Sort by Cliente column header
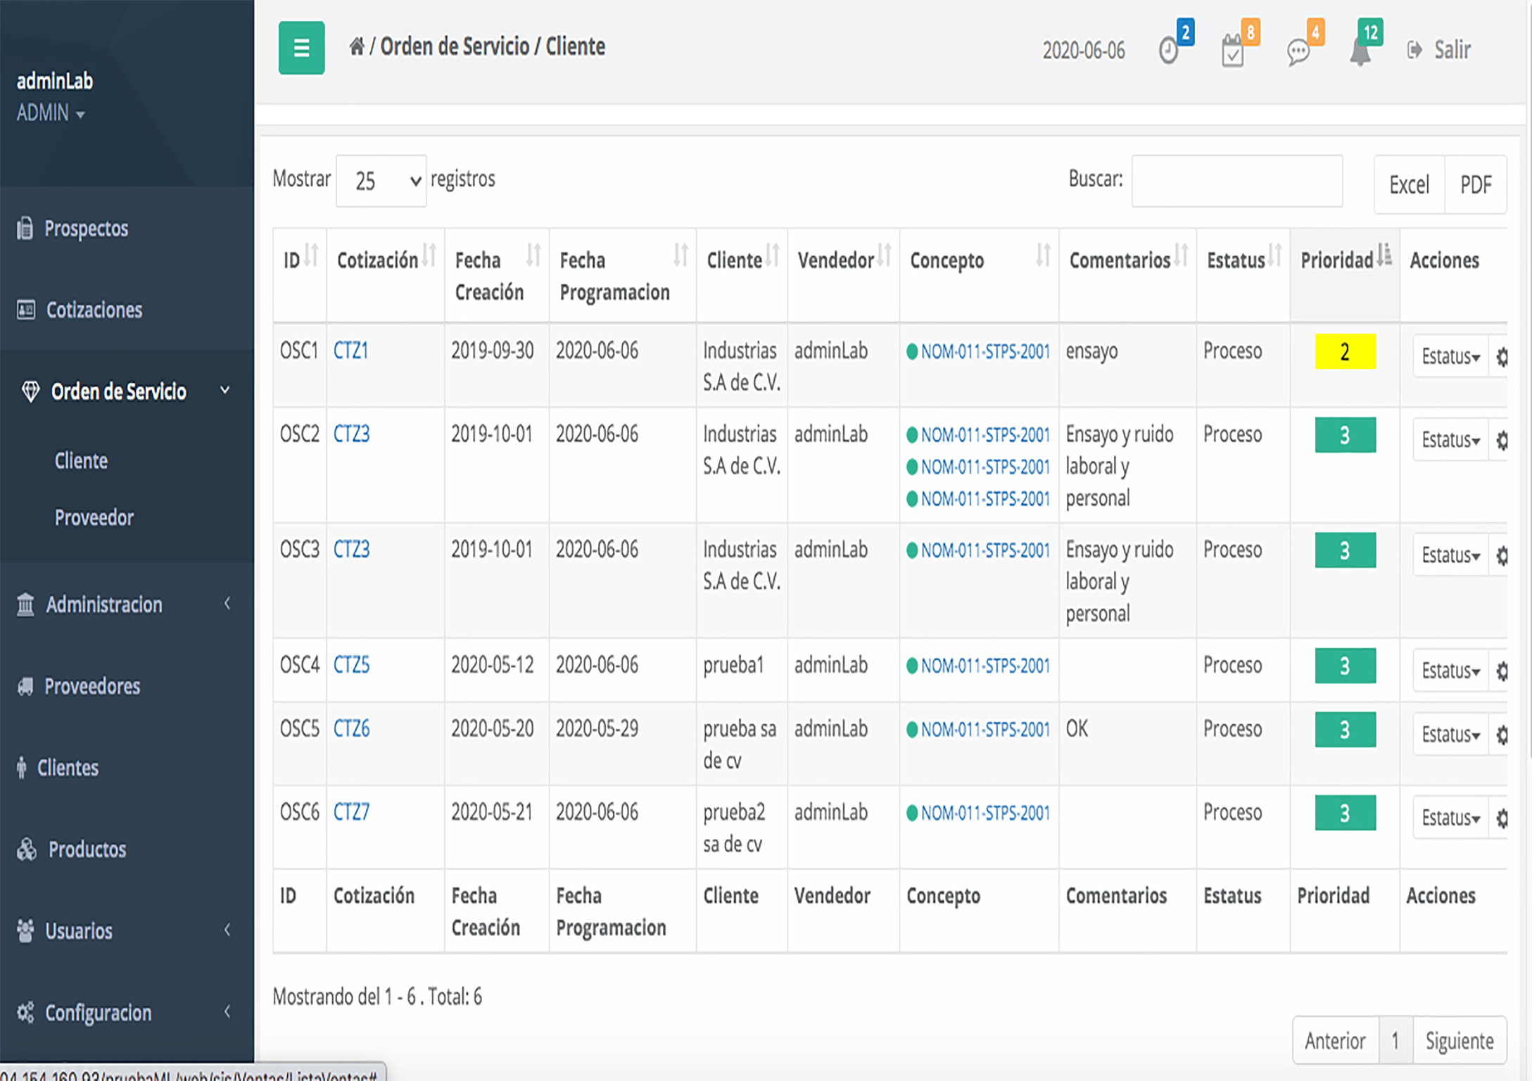 point(742,275)
